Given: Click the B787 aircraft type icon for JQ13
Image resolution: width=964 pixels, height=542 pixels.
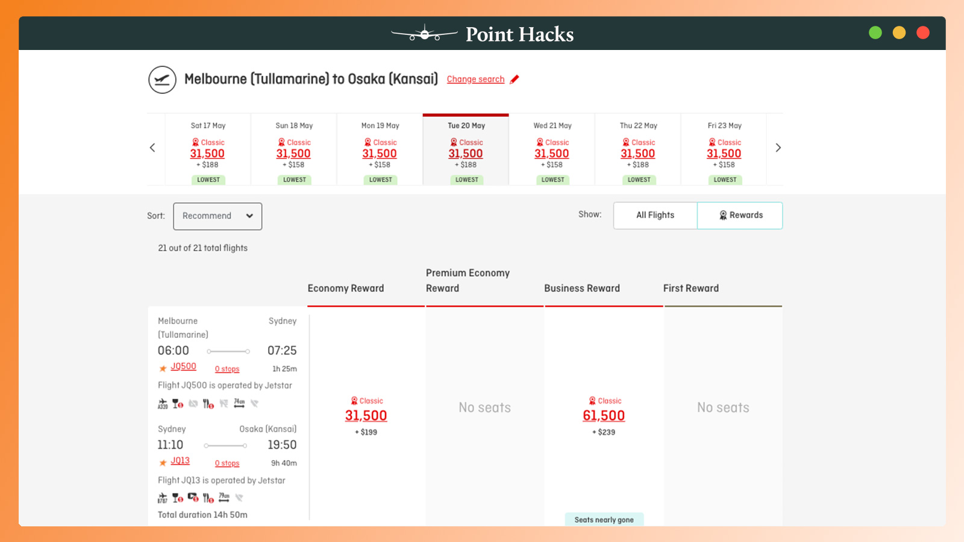Looking at the screenshot, I should [x=163, y=498].
